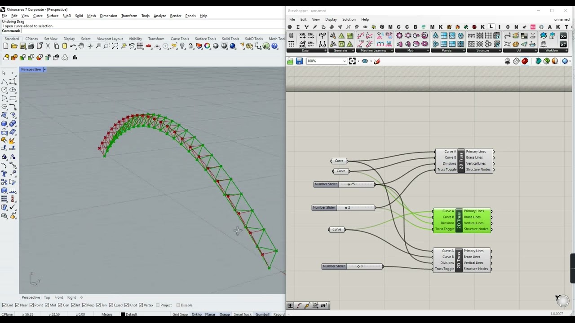The width and height of the screenshot is (575, 323).
Task: Click the Open file icon in Grasshopper canvas toolbar
Action: click(290, 61)
